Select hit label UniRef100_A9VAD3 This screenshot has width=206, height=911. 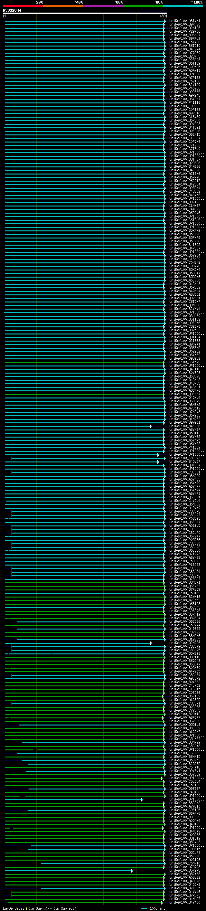coord(184,124)
